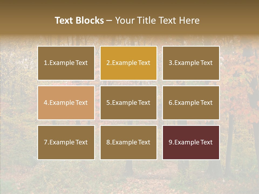Select the "Your Title Text Here" placeholder
Screen dimensions: 259x194
click(157, 20)
